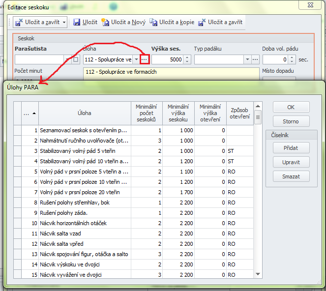Click 'Přidat' button in Číselník group
Screen dimensions: 326x291
pos(291,147)
